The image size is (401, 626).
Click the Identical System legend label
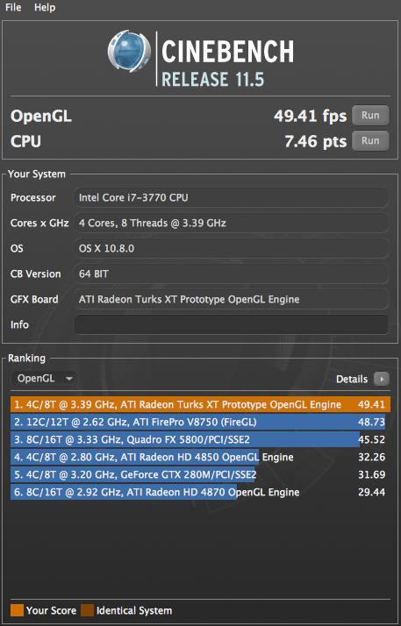(134, 610)
